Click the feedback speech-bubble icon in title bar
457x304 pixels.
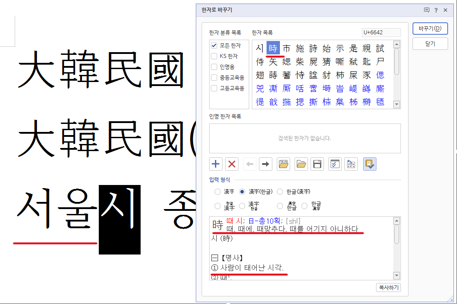(427, 10)
